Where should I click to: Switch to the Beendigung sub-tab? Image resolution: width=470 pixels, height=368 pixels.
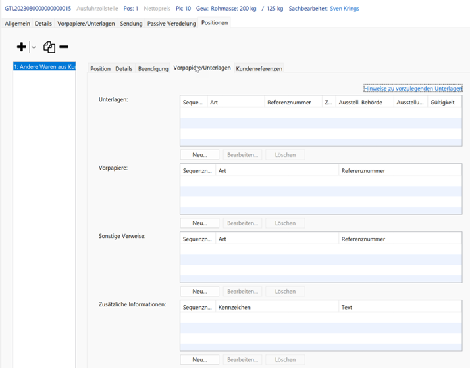click(153, 68)
